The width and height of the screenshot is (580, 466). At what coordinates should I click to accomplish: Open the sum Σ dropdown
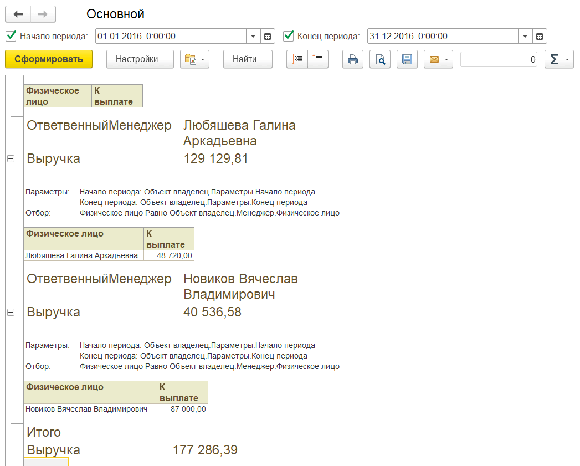(x=559, y=59)
